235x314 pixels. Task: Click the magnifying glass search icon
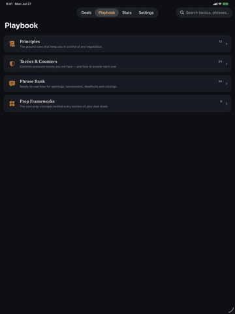182,12
